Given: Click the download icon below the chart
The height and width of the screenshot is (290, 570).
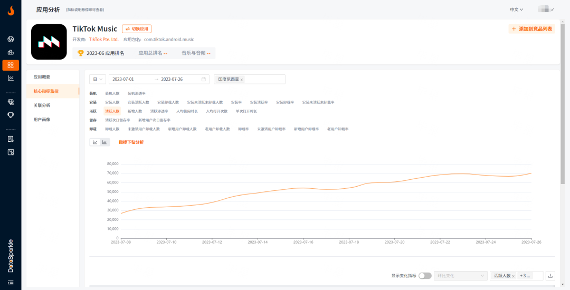Looking at the screenshot, I should pyautogui.click(x=550, y=276).
